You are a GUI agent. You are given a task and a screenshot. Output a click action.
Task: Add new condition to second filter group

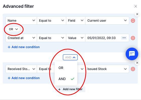point(24,78)
